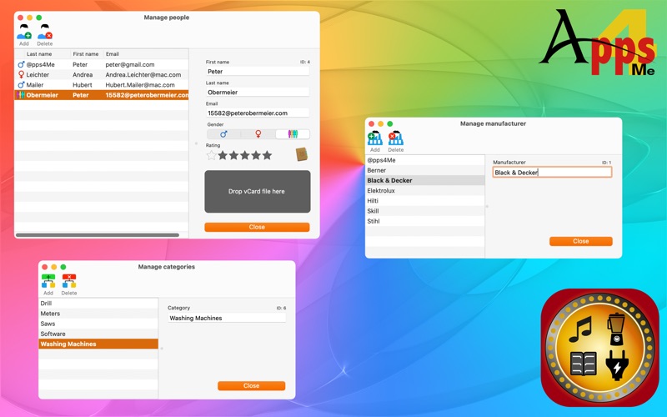667x417 pixels.
Task: Select @pps4Me in manufacturer list
Action: pos(425,160)
